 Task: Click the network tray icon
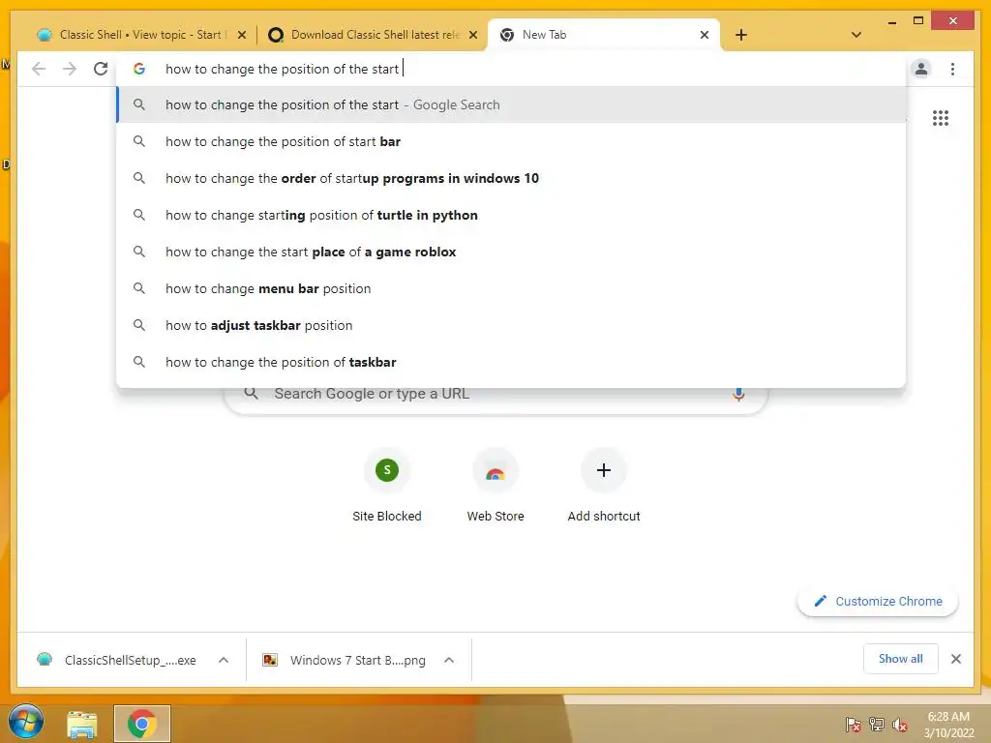[x=877, y=724]
